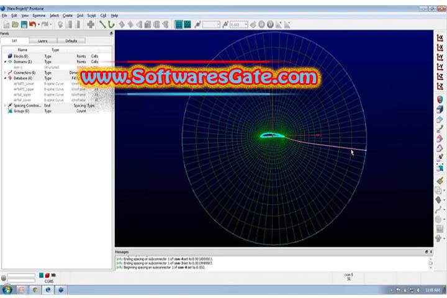Viewport: 447px width, 298px height.
Task: Open the 0.002 spacing combo box dropdown
Action: pos(246,25)
